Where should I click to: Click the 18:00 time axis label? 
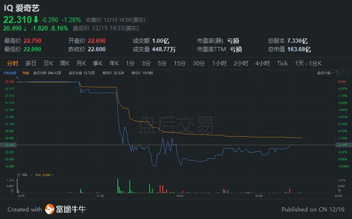(180, 196)
